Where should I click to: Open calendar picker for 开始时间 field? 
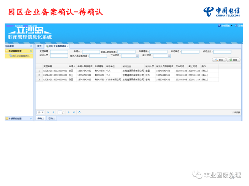point(137,56)
